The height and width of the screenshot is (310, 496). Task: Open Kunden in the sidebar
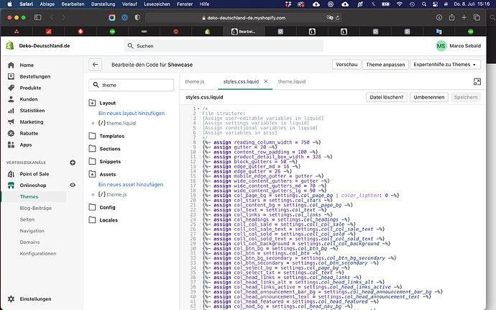tap(29, 99)
